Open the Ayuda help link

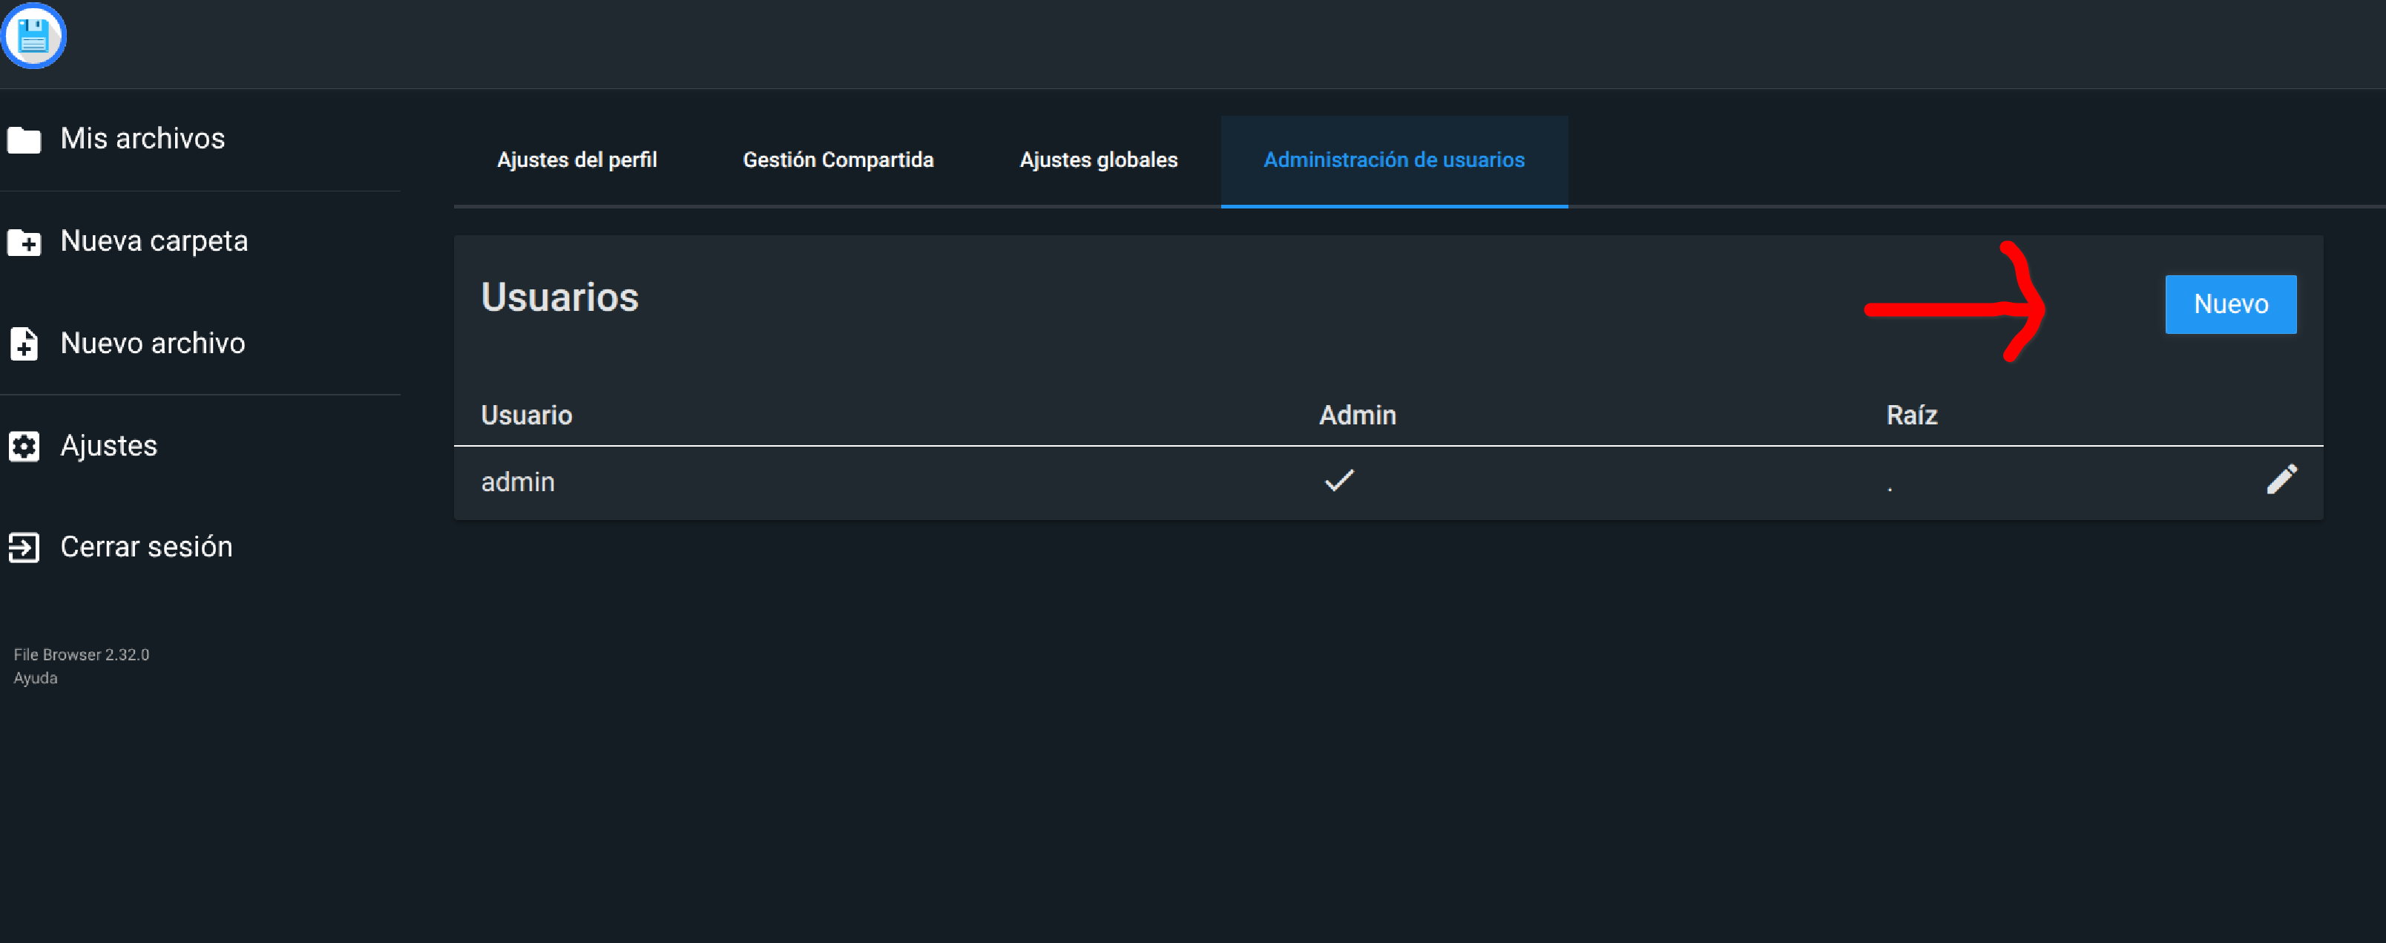[x=35, y=678]
